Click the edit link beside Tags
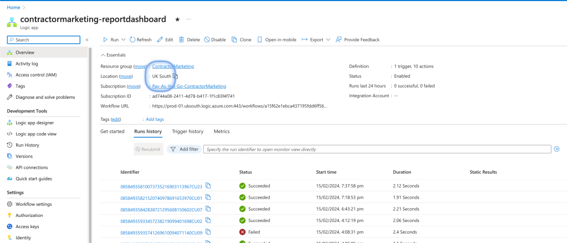Image resolution: width=567 pixels, height=243 pixels. click(116, 119)
